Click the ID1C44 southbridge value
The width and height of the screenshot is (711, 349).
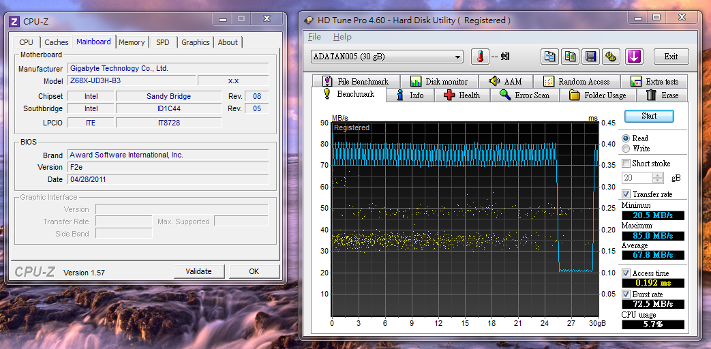(x=168, y=108)
